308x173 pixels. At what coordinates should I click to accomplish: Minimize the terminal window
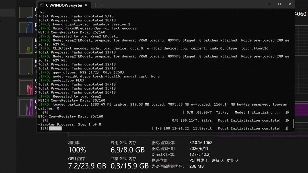[270, 4]
